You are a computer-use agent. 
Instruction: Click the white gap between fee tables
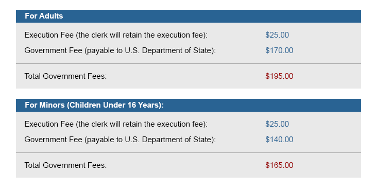pos(189,94)
